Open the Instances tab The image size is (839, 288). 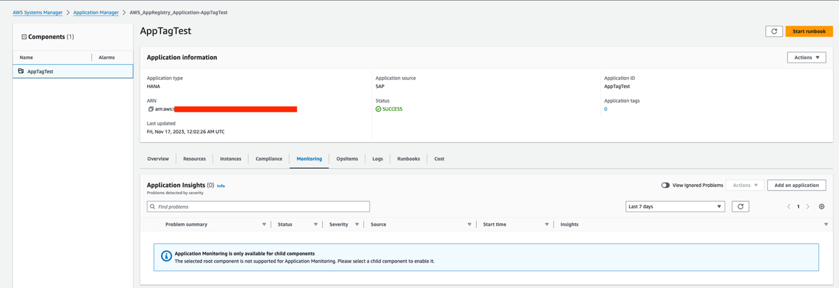pos(230,159)
